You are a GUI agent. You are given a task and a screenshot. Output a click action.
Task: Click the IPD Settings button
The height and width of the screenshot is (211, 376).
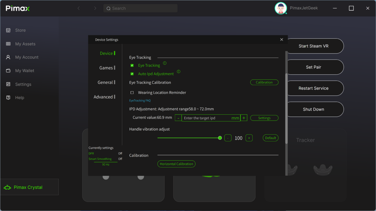click(x=264, y=118)
